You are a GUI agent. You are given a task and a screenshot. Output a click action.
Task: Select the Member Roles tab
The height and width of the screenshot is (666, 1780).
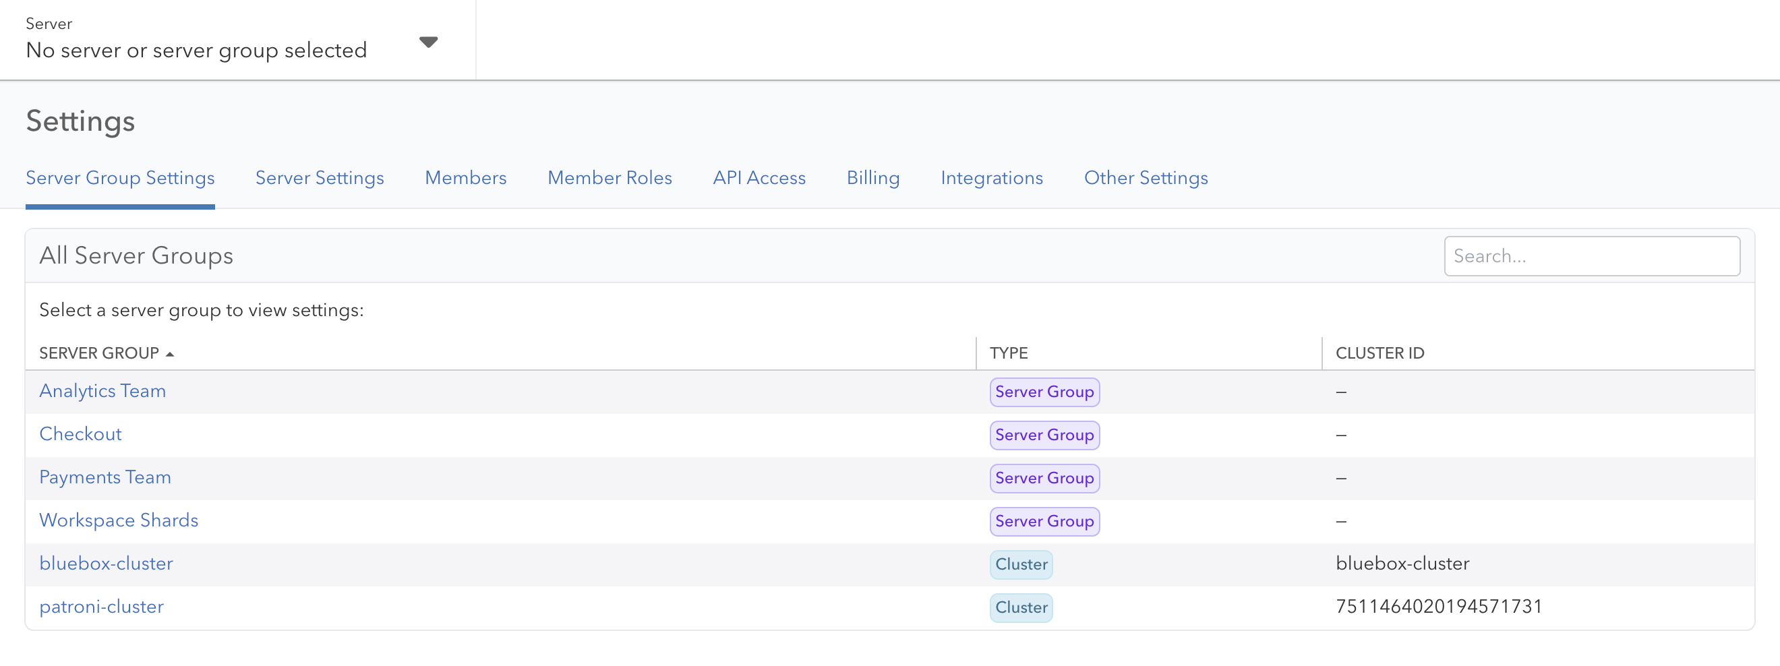(x=610, y=178)
